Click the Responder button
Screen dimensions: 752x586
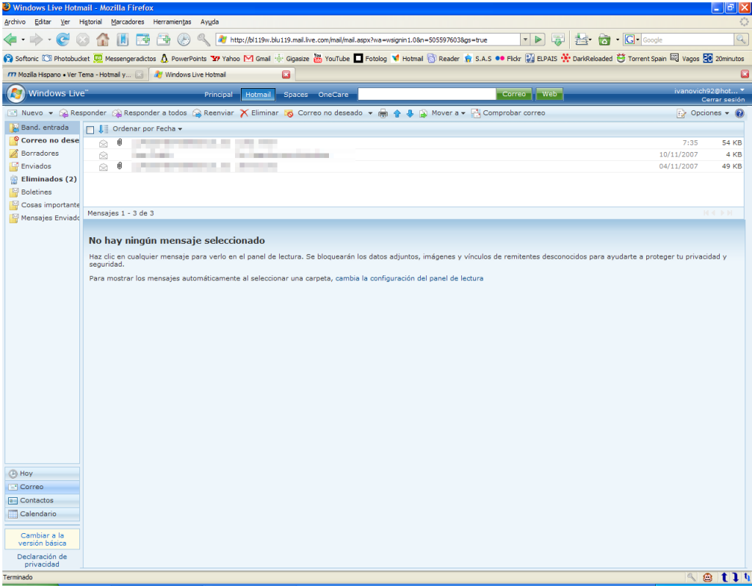[x=82, y=113]
